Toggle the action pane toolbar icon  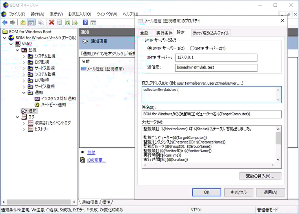[x=93, y=22]
